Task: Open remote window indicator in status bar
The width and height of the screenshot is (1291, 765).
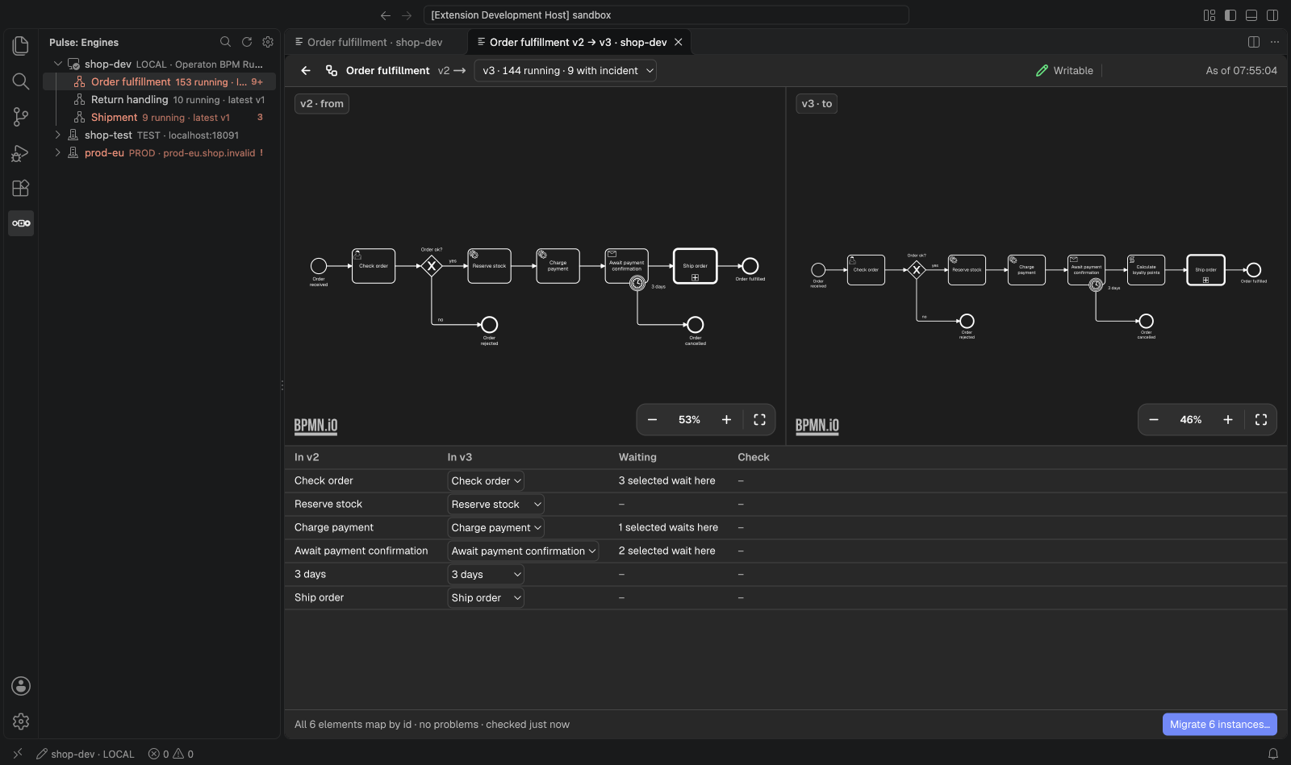Action: click(18, 755)
